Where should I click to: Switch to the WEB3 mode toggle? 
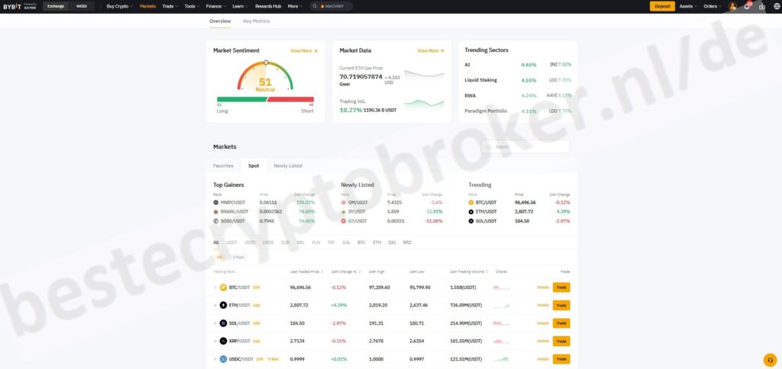point(82,6)
